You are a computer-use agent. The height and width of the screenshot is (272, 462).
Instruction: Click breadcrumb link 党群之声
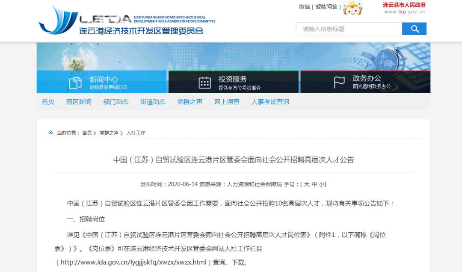pyautogui.click(x=109, y=133)
